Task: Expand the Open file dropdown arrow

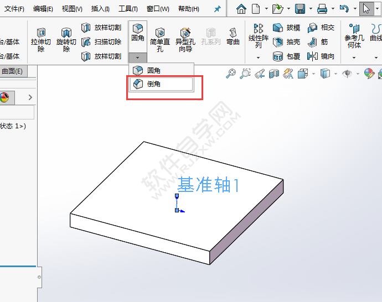Action: 288,9
